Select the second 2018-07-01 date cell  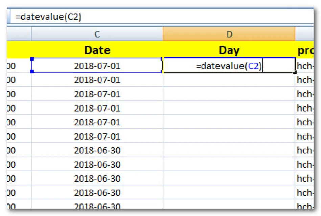click(97, 80)
